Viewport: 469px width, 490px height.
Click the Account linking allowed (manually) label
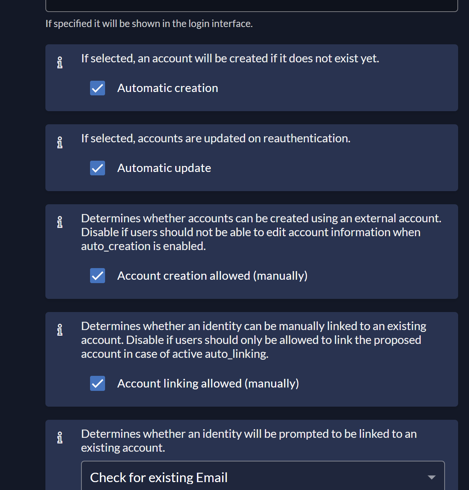[x=208, y=383]
